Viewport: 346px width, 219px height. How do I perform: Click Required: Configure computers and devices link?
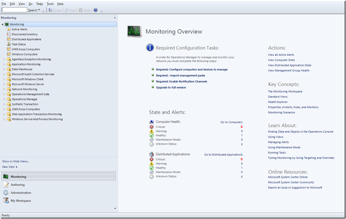pyautogui.click(x=192, y=70)
